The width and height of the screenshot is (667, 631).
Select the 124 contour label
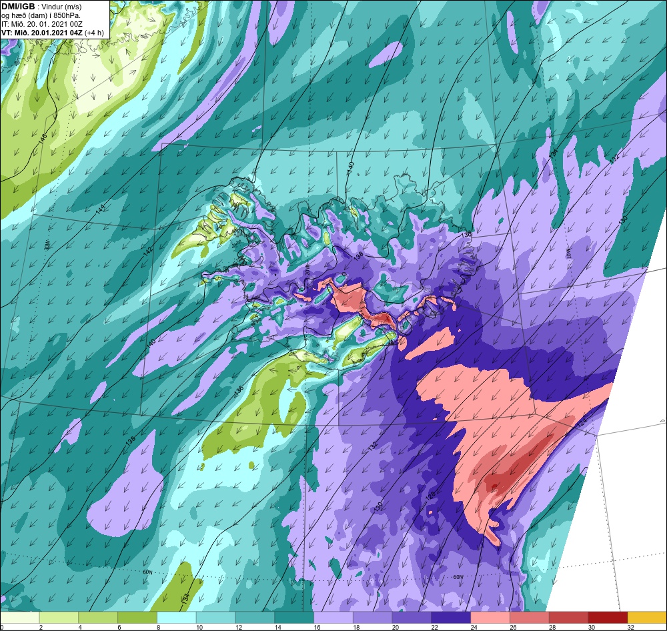[x=582, y=424]
